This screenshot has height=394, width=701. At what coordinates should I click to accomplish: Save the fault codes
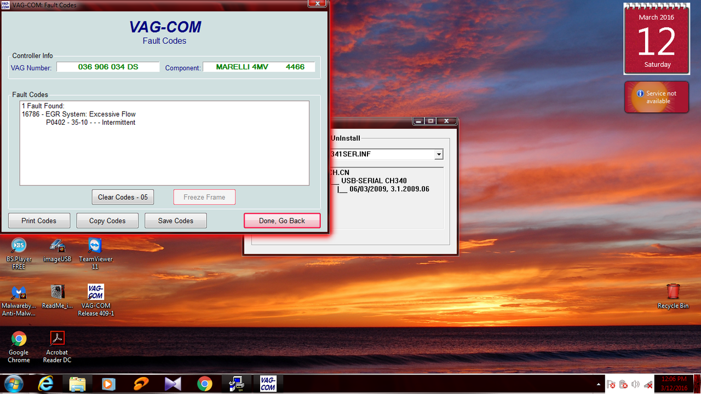pos(176,221)
